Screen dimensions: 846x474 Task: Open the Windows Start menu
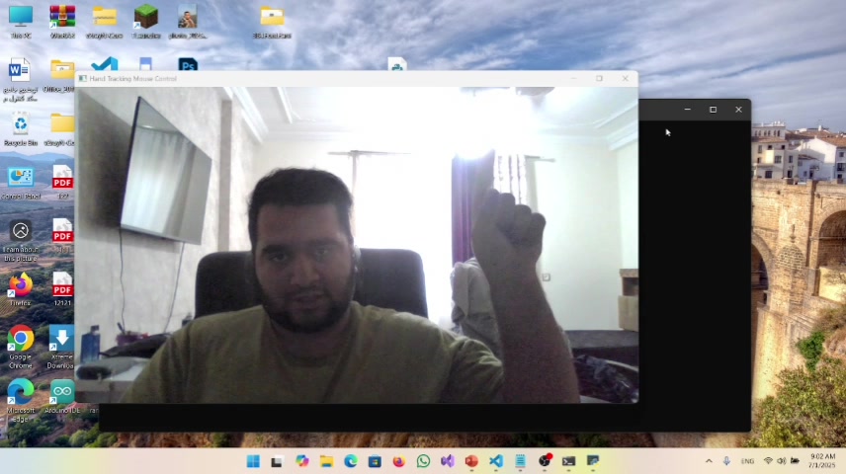253,461
